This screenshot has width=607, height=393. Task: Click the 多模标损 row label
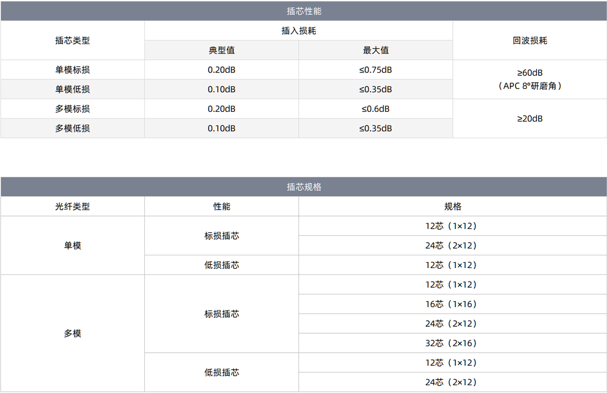pyautogui.click(x=72, y=109)
